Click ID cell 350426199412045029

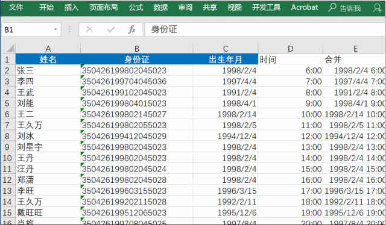pos(137,136)
